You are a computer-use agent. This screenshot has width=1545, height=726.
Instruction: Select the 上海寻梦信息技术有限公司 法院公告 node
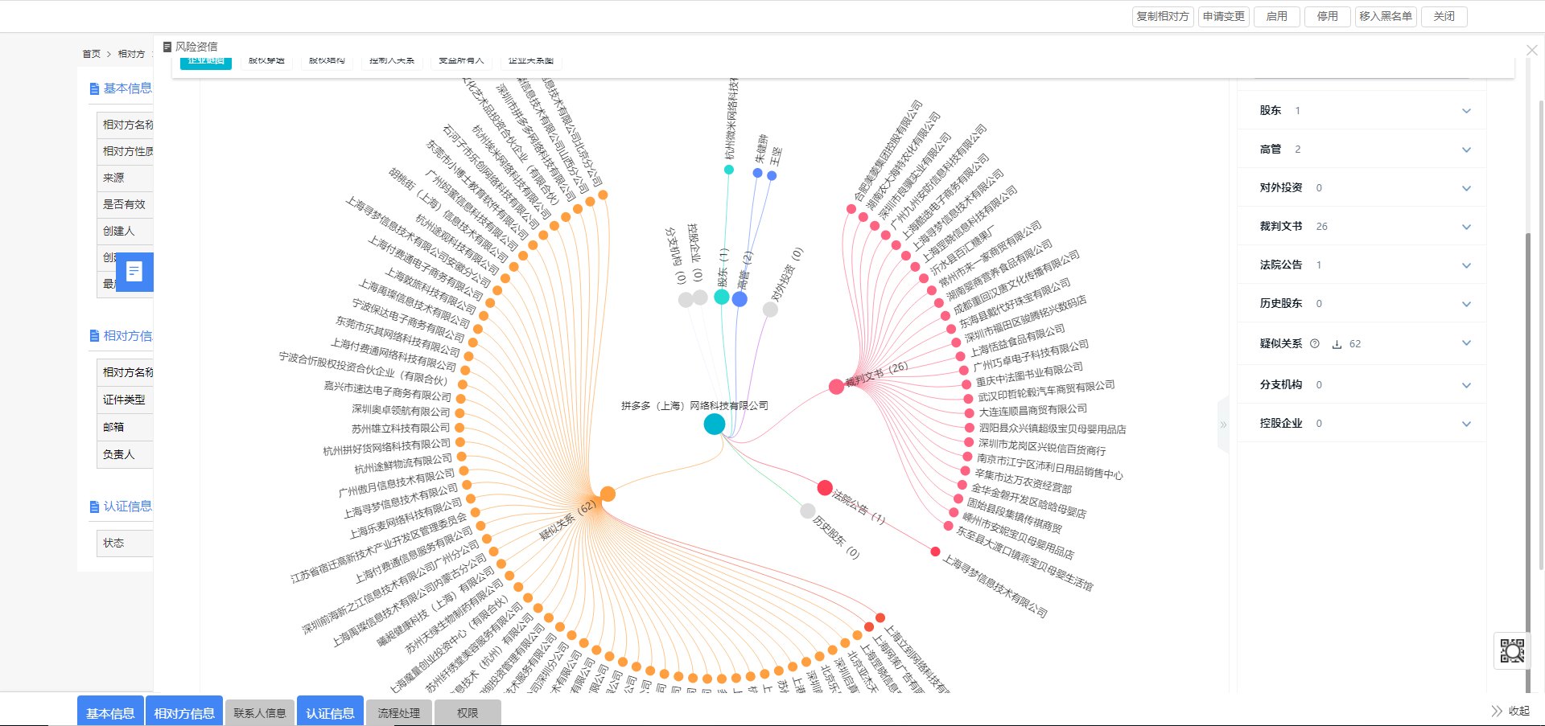click(x=935, y=552)
